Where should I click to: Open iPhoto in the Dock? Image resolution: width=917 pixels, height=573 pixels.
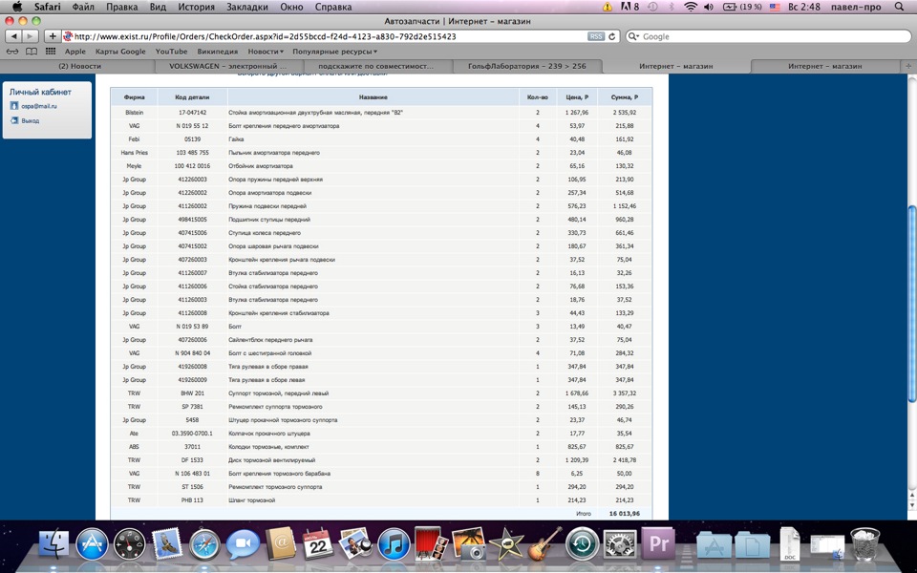469,544
